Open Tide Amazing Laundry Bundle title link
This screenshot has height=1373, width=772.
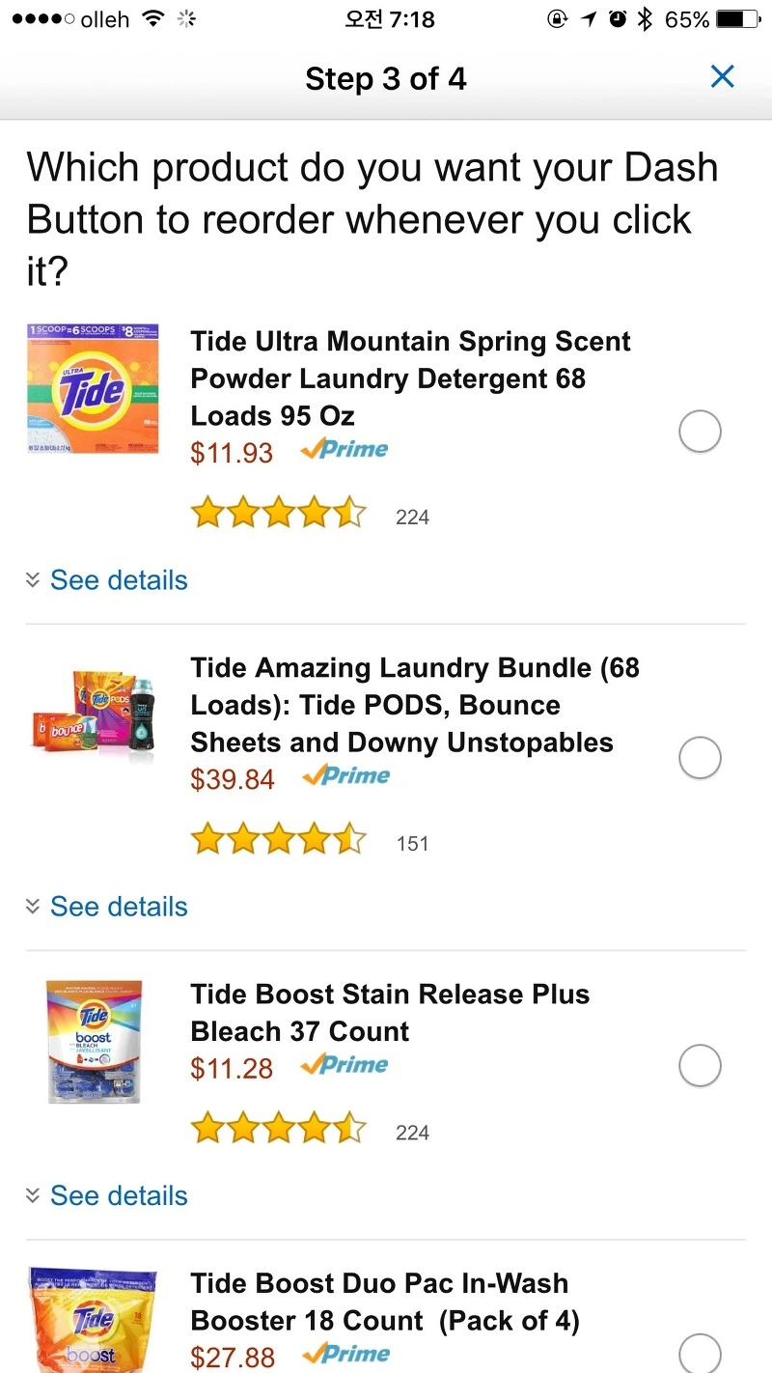click(x=415, y=705)
